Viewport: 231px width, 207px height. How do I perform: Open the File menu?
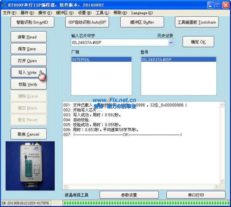[x=9, y=13]
